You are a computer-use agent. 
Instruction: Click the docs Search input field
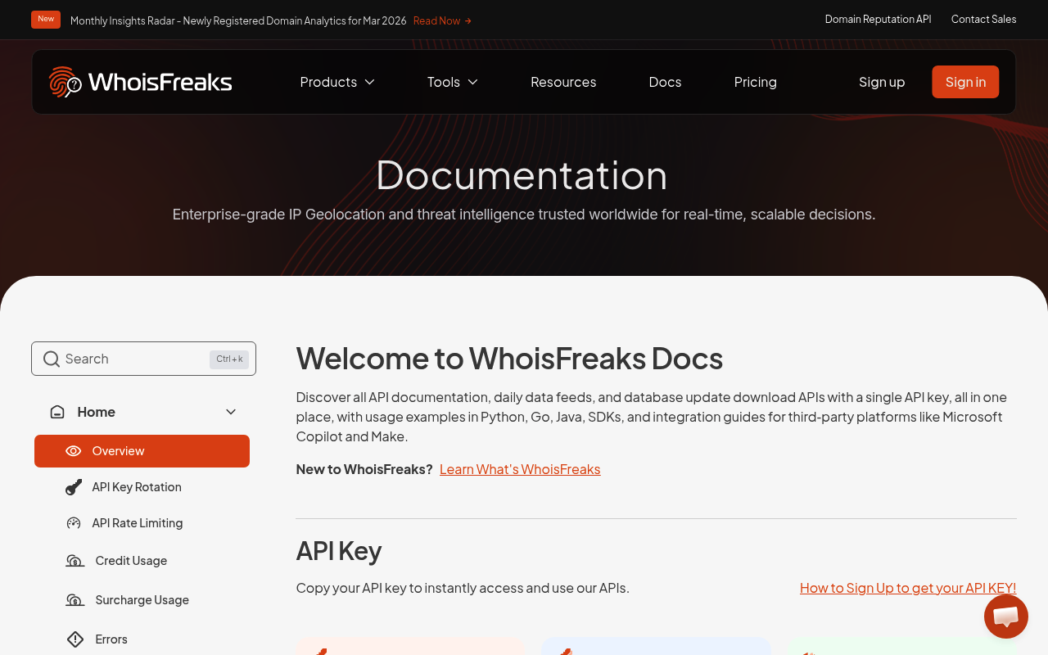point(143,359)
